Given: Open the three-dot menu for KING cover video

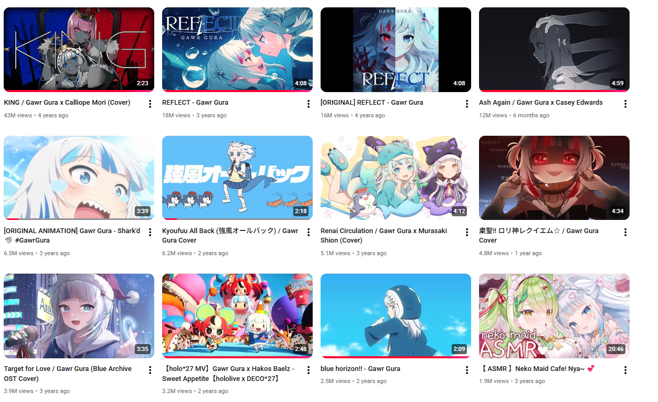Looking at the screenshot, I should click(150, 104).
